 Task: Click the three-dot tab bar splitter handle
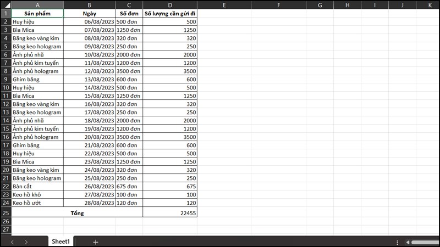(x=397, y=242)
